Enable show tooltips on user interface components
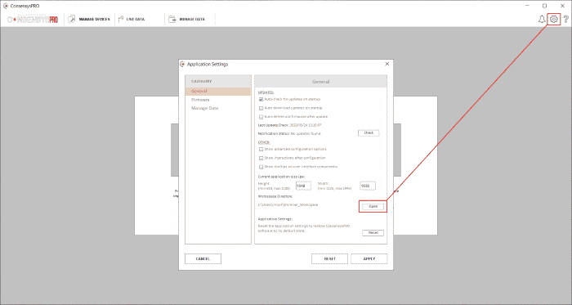Image resolution: width=572 pixels, height=305 pixels. (261, 167)
